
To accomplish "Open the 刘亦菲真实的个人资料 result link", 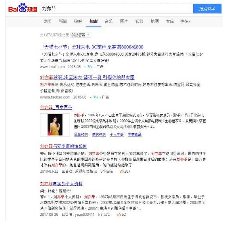I will point(61,184).
